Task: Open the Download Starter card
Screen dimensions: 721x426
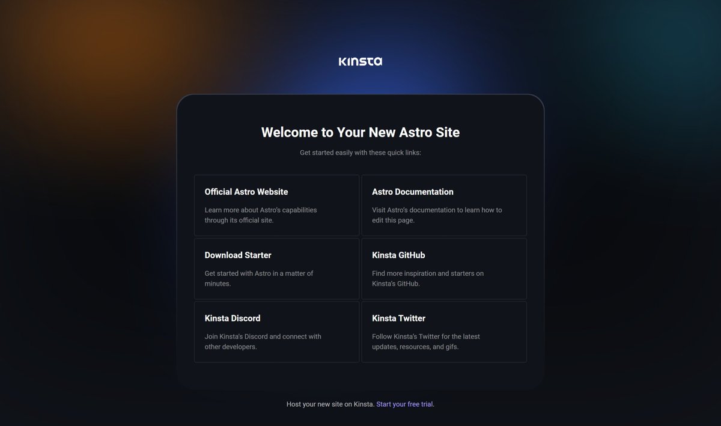Action: (x=276, y=269)
